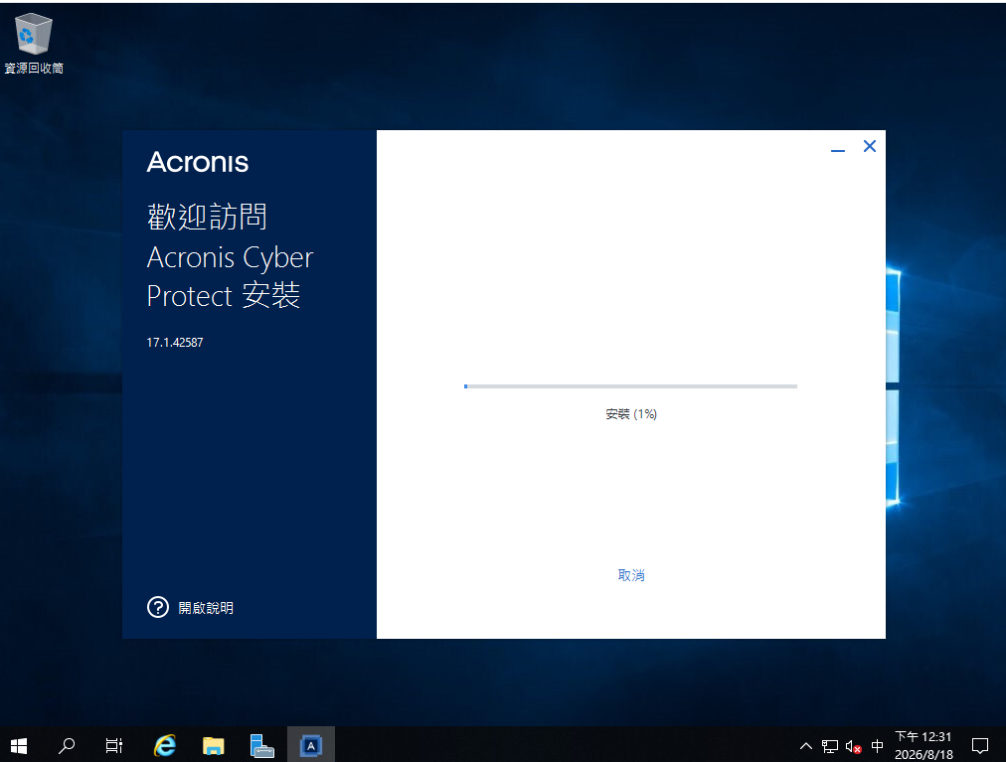Open Server Manager from taskbar

(x=261, y=745)
